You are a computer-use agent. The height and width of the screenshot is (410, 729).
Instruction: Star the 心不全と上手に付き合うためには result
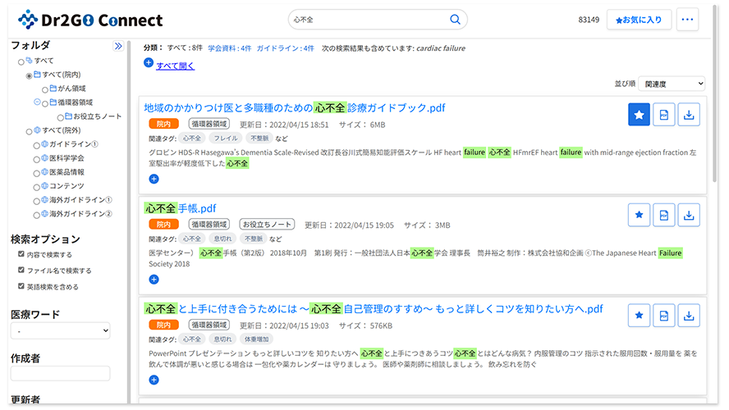pyautogui.click(x=639, y=316)
